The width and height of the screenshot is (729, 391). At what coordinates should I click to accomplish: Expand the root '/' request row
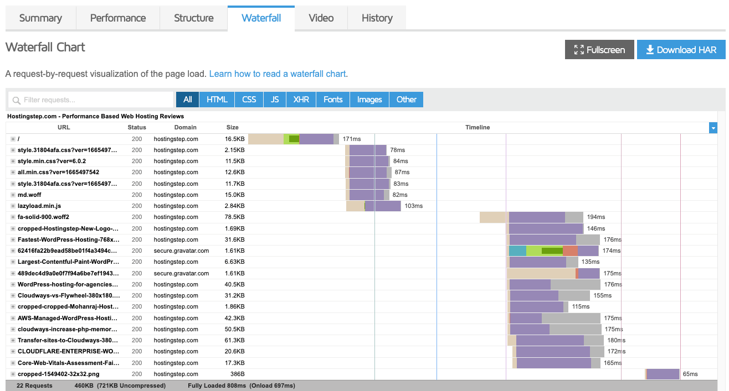pyautogui.click(x=13, y=139)
